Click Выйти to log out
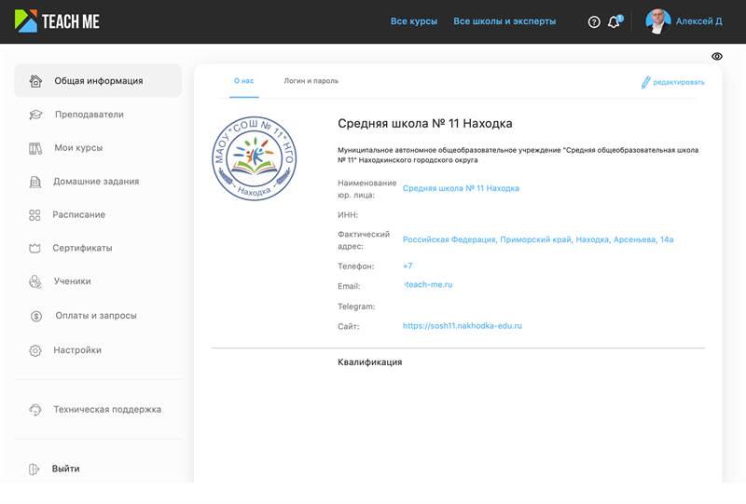Screen dimensions: 746x504 point(65,469)
